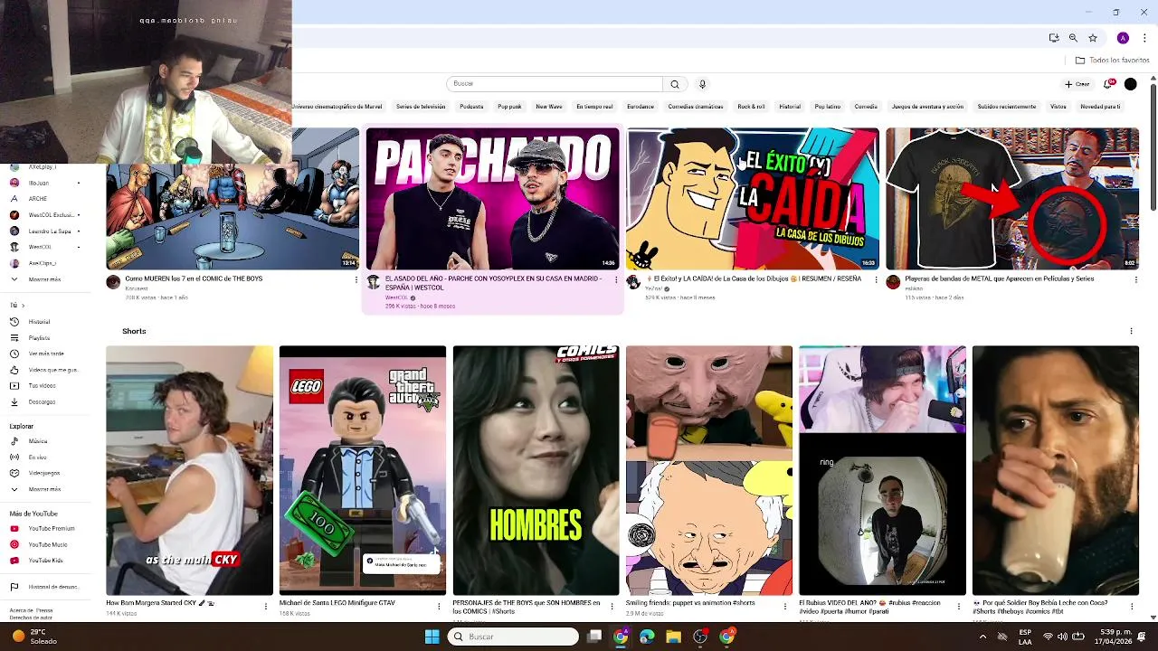Click inside the YouTube Buscar search field
The width and height of the screenshot is (1158, 651).
[x=554, y=84]
